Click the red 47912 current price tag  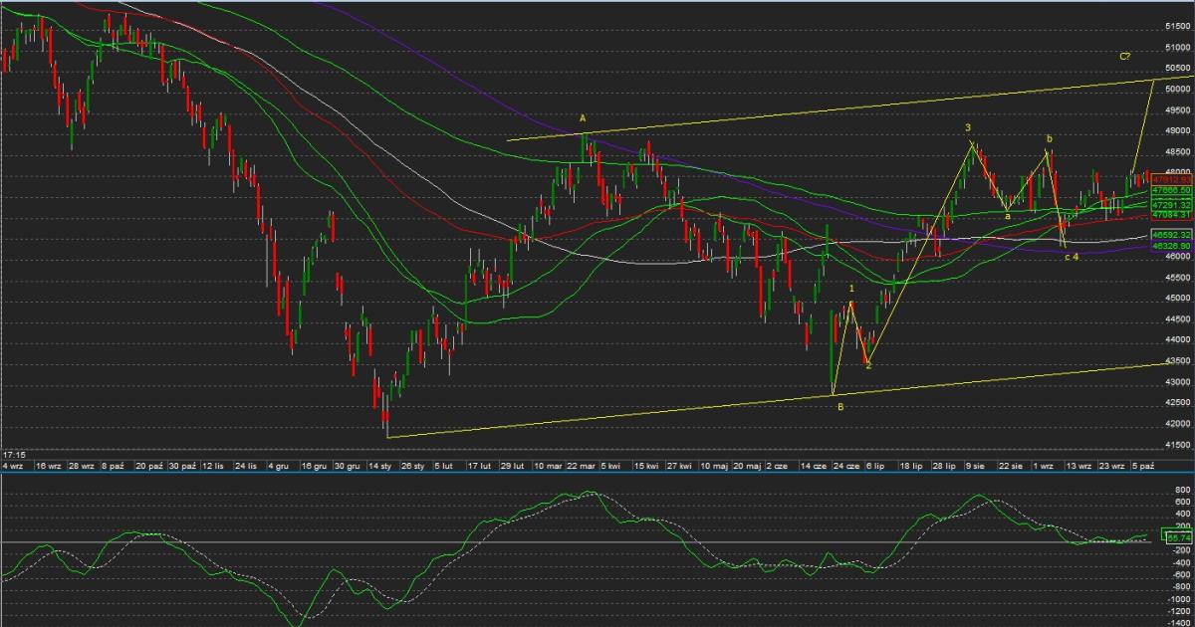(x=1172, y=180)
